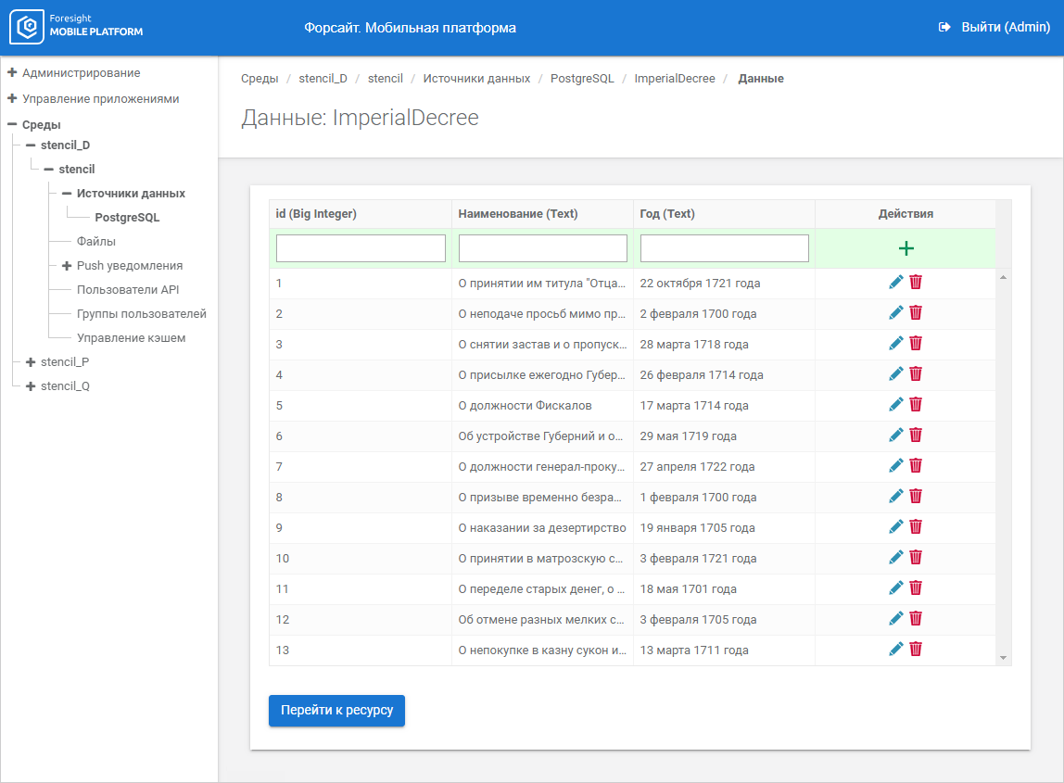Viewport: 1064px width, 783px height.
Task: Expand the Push уведомления node
Action: point(67,266)
